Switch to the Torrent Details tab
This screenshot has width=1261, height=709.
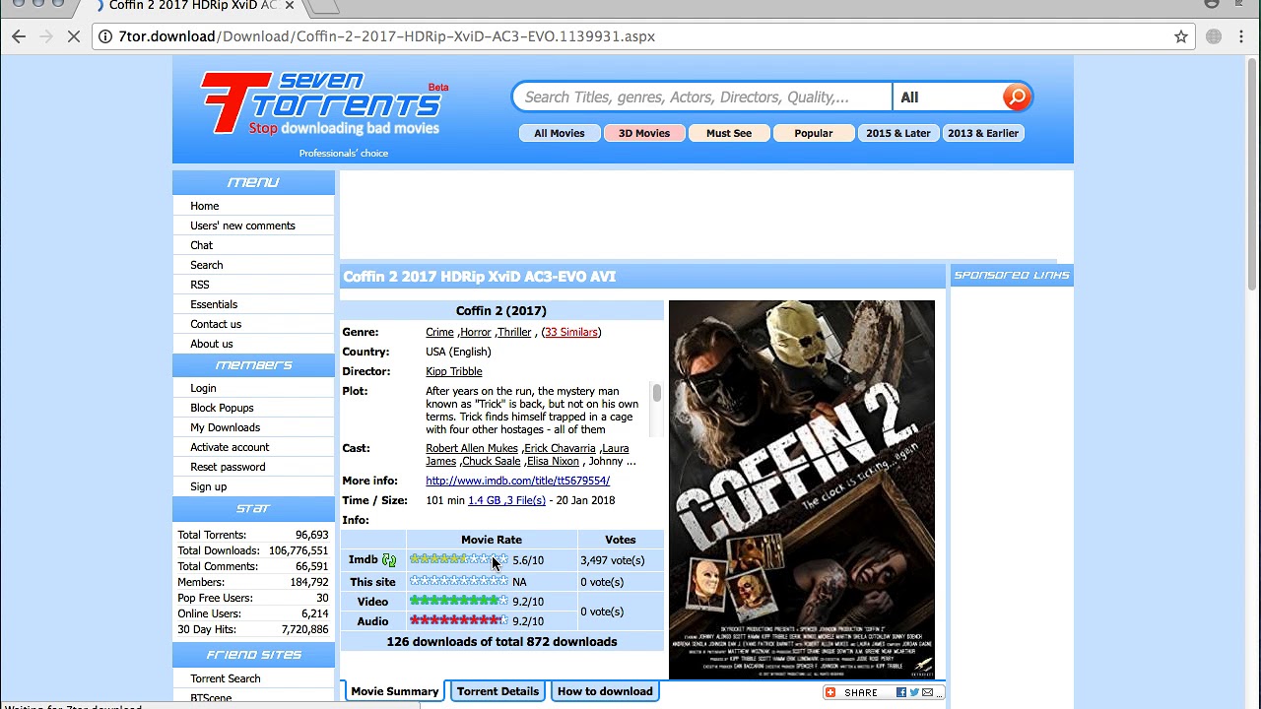tap(498, 691)
